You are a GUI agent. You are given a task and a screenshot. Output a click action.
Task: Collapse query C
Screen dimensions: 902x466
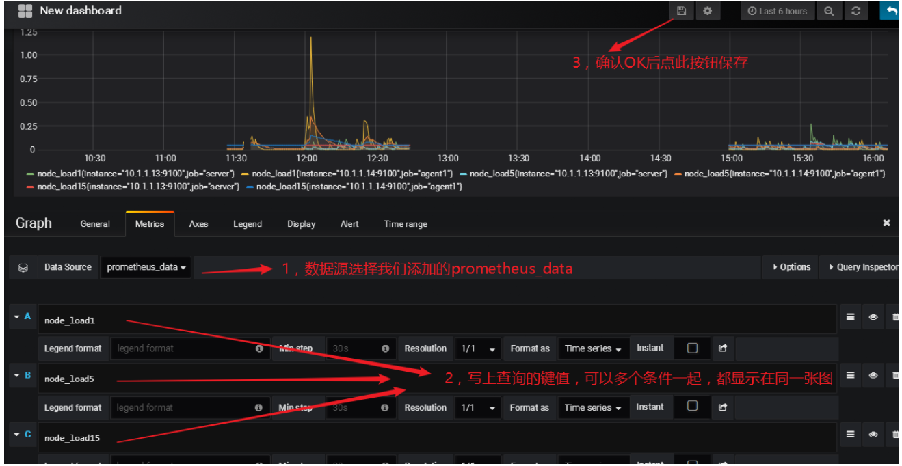click(x=16, y=434)
